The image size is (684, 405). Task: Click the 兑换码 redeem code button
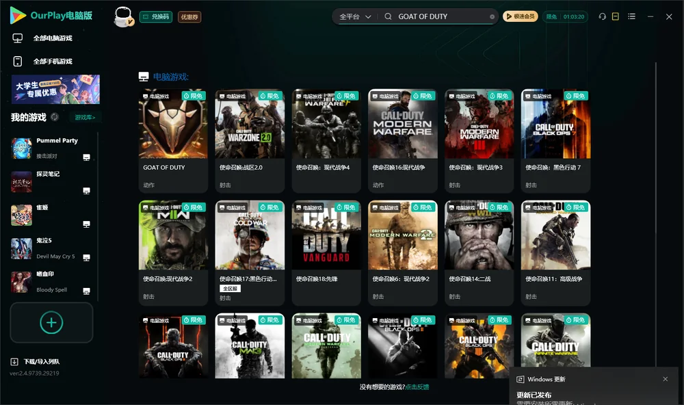156,16
